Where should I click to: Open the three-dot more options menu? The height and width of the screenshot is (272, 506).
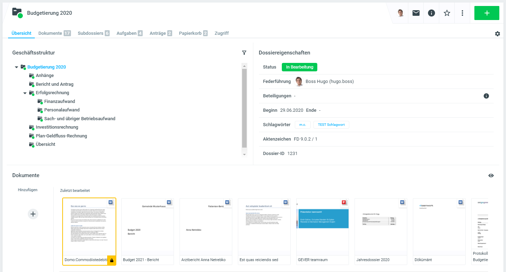point(462,13)
